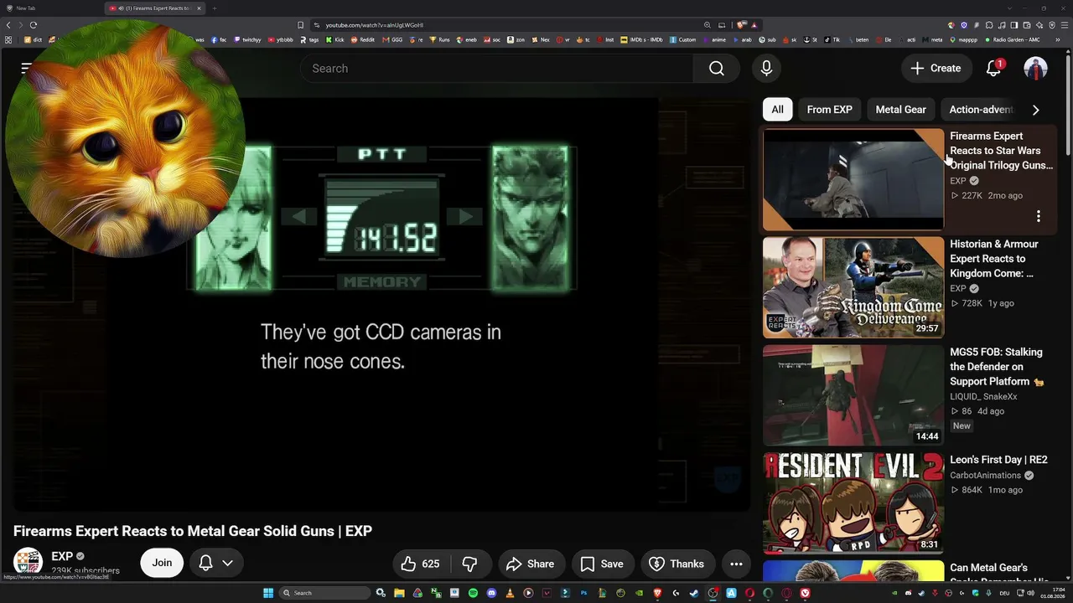Close the Firearms Expert Reacts tab

pyautogui.click(x=199, y=8)
